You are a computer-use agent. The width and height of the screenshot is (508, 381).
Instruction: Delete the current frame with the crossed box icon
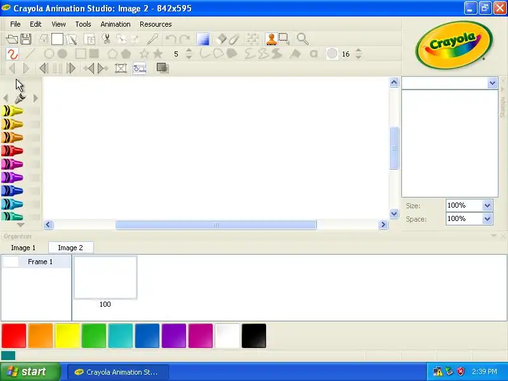click(121, 69)
